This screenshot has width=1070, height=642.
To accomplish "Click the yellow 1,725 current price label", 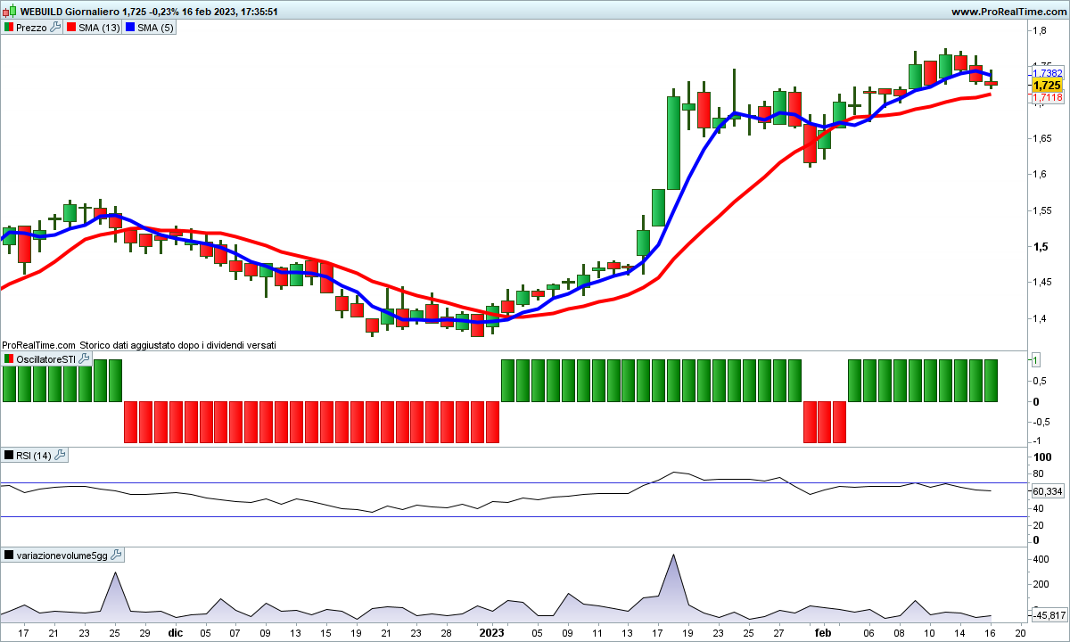I will coord(1047,86).
